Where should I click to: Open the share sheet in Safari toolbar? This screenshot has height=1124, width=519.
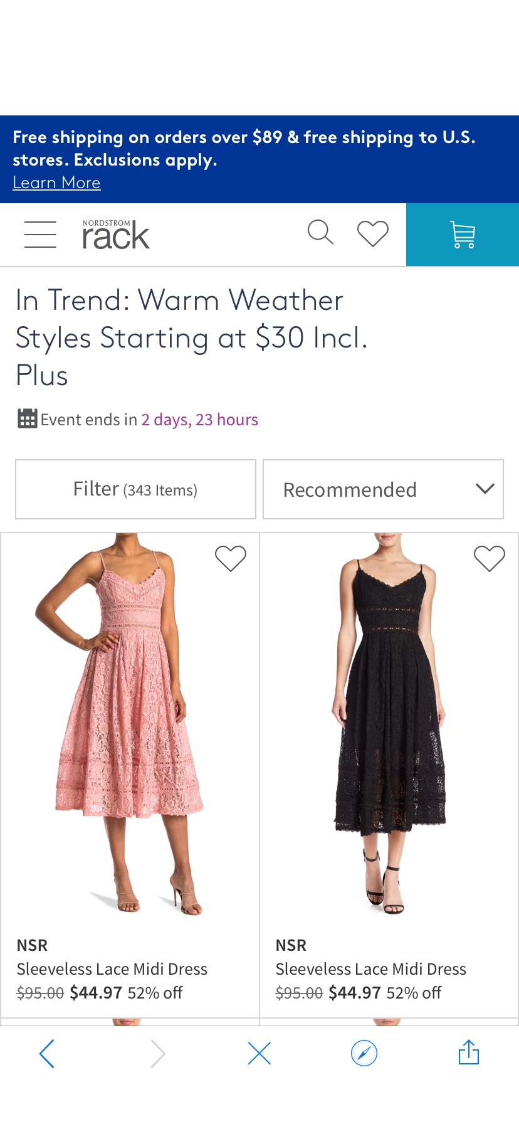(468, 1053)
